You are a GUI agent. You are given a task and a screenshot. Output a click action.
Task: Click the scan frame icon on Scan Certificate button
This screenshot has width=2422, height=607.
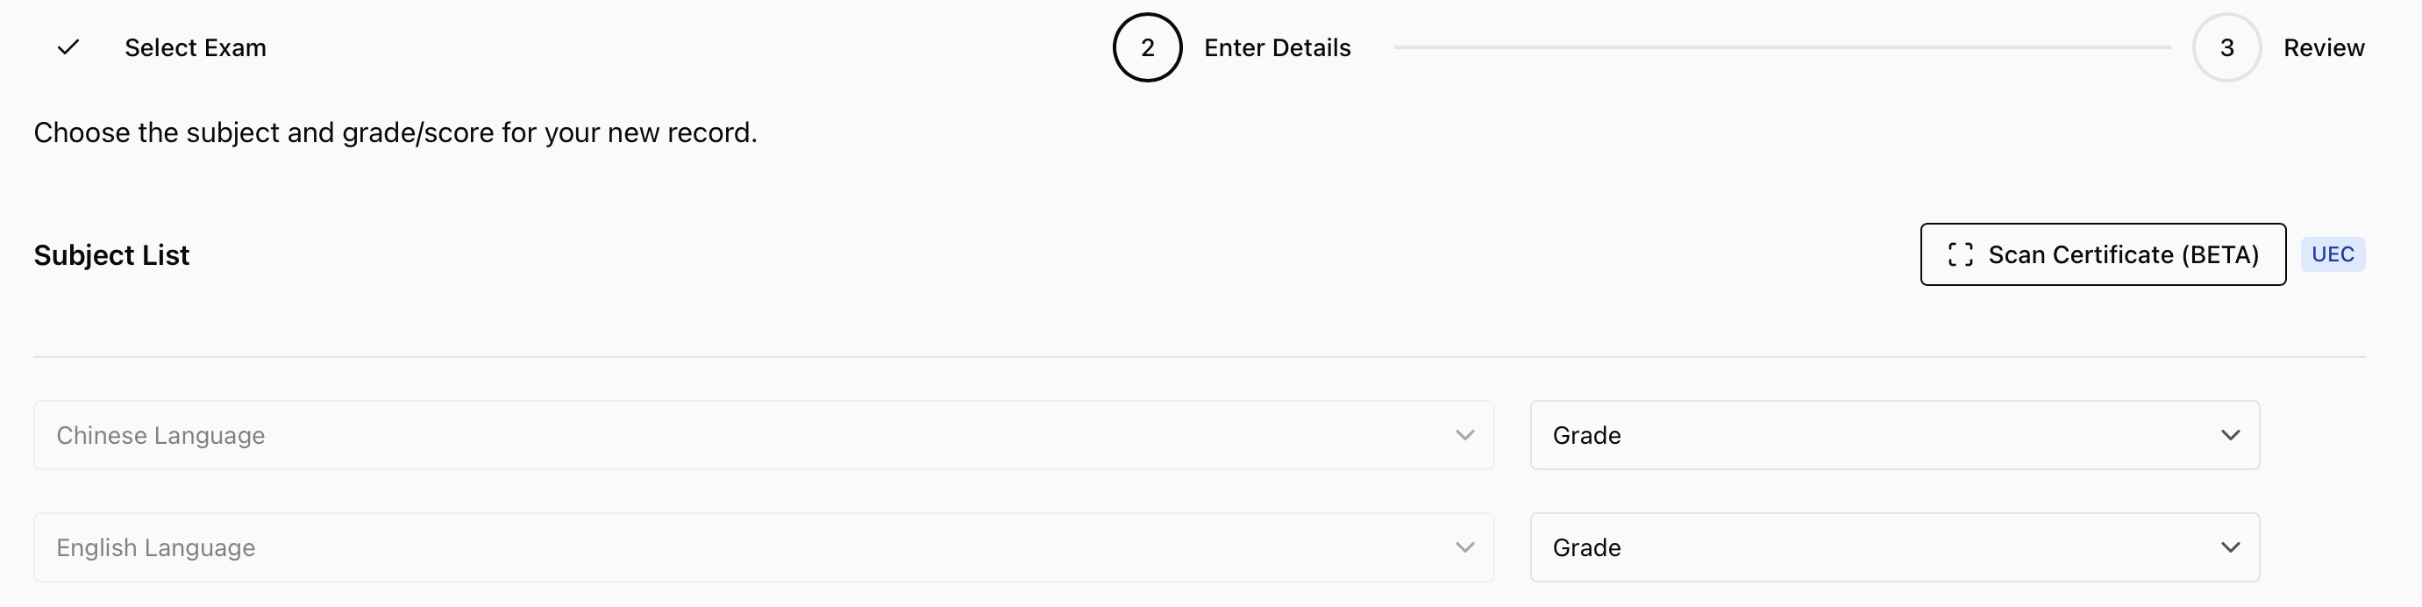(1962, 254)
